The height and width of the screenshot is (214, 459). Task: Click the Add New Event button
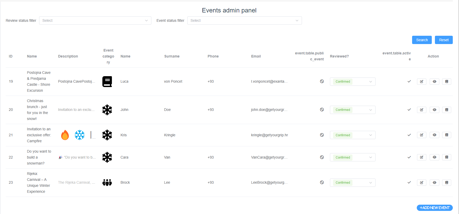pos(434,208)
